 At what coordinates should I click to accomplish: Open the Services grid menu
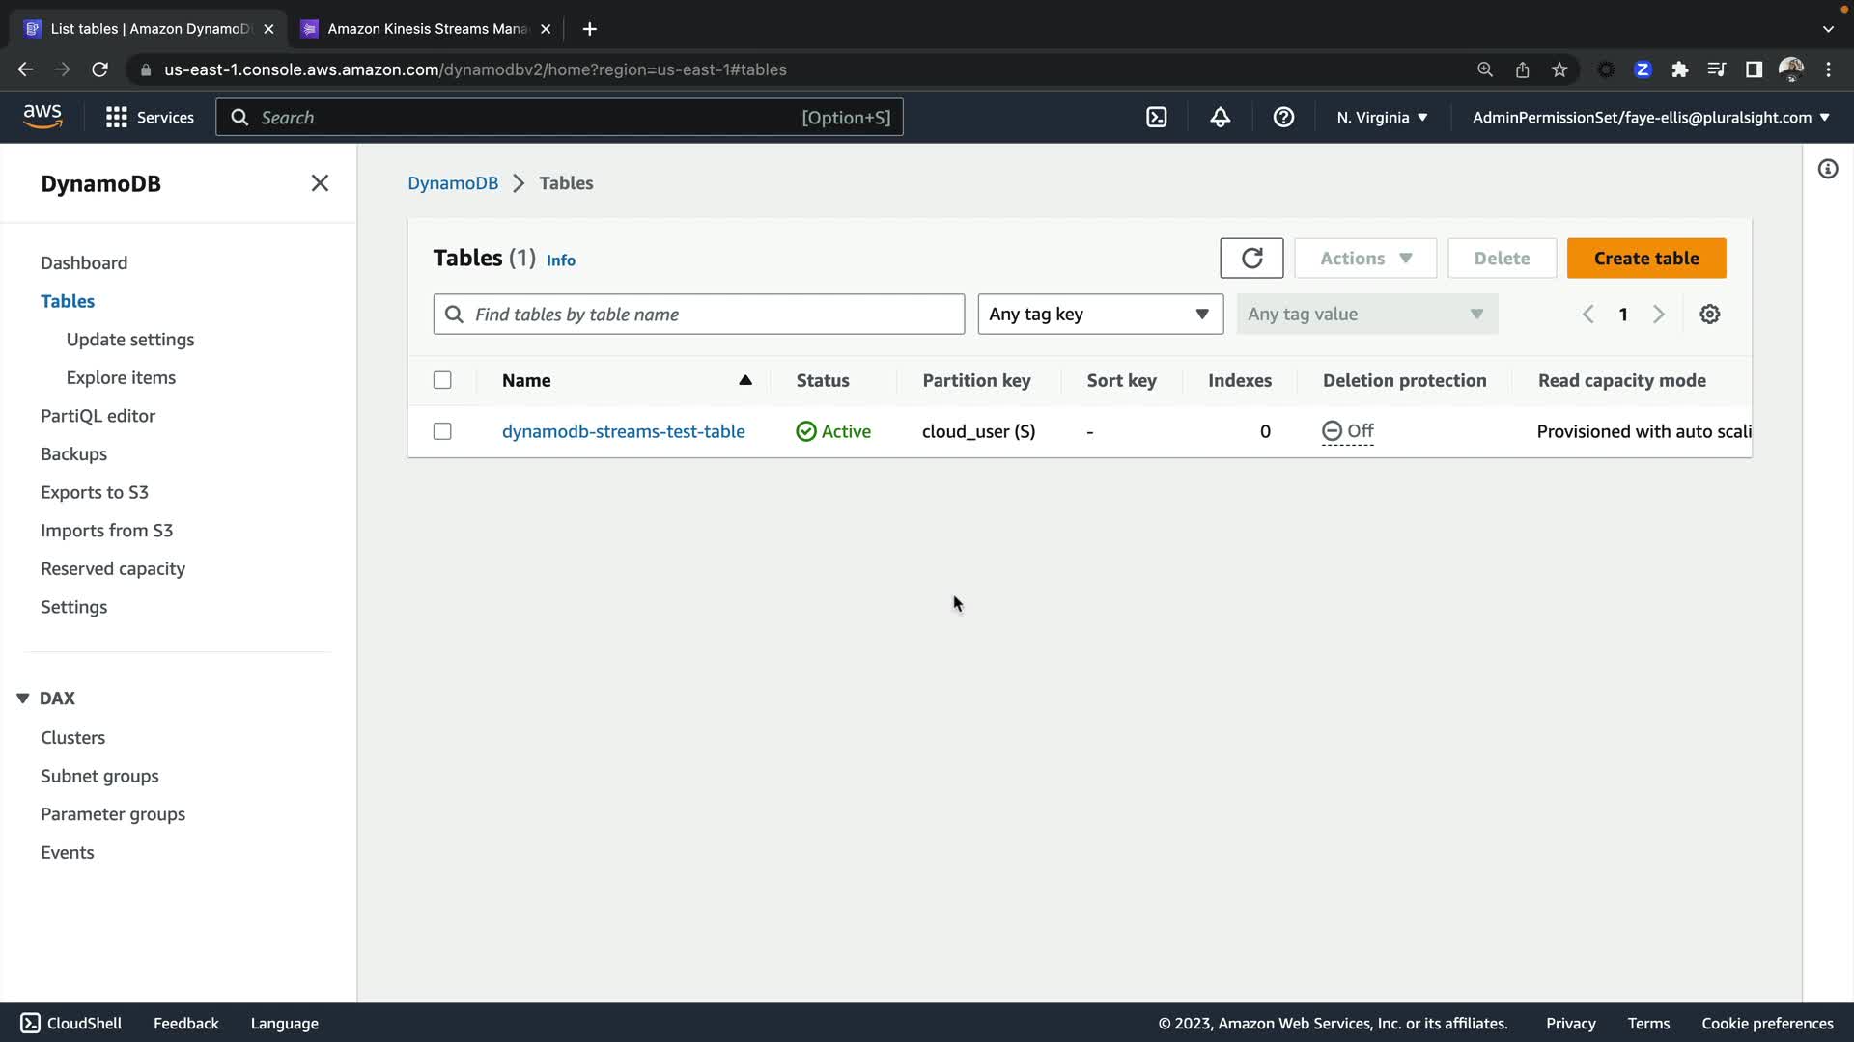117,118
